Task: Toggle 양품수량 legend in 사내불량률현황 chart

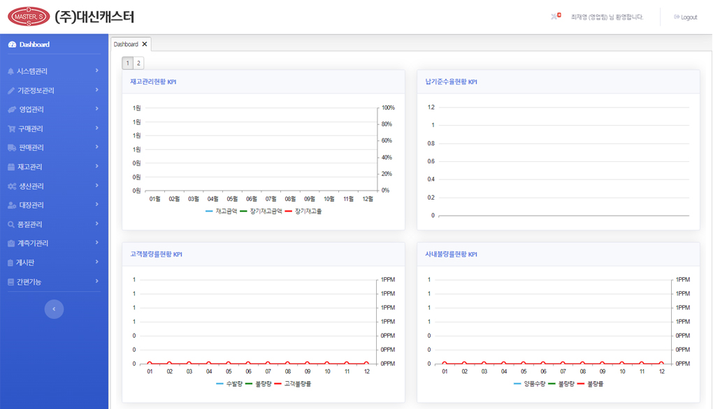Action: coord(533,384)
